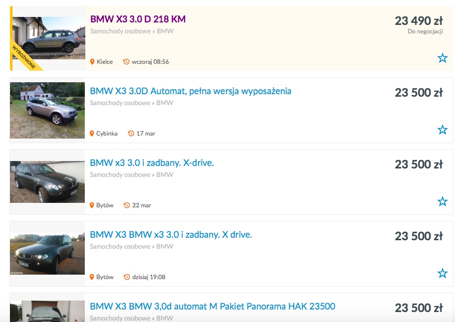Click the dzisiaj 19:08 timestamp
Image resolution: width=455 pixels, height=322 pixels.
coord(149,277)
